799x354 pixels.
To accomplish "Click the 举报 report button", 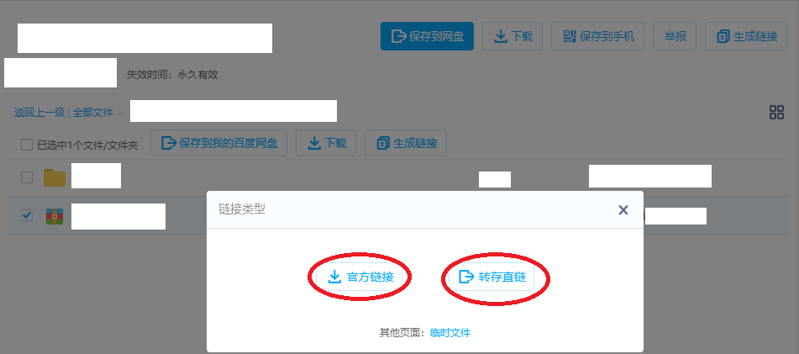I will coord(675,36).
